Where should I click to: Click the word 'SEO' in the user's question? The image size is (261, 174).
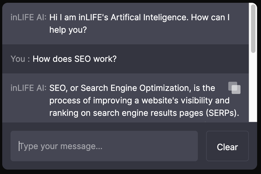tap(83, 59)
